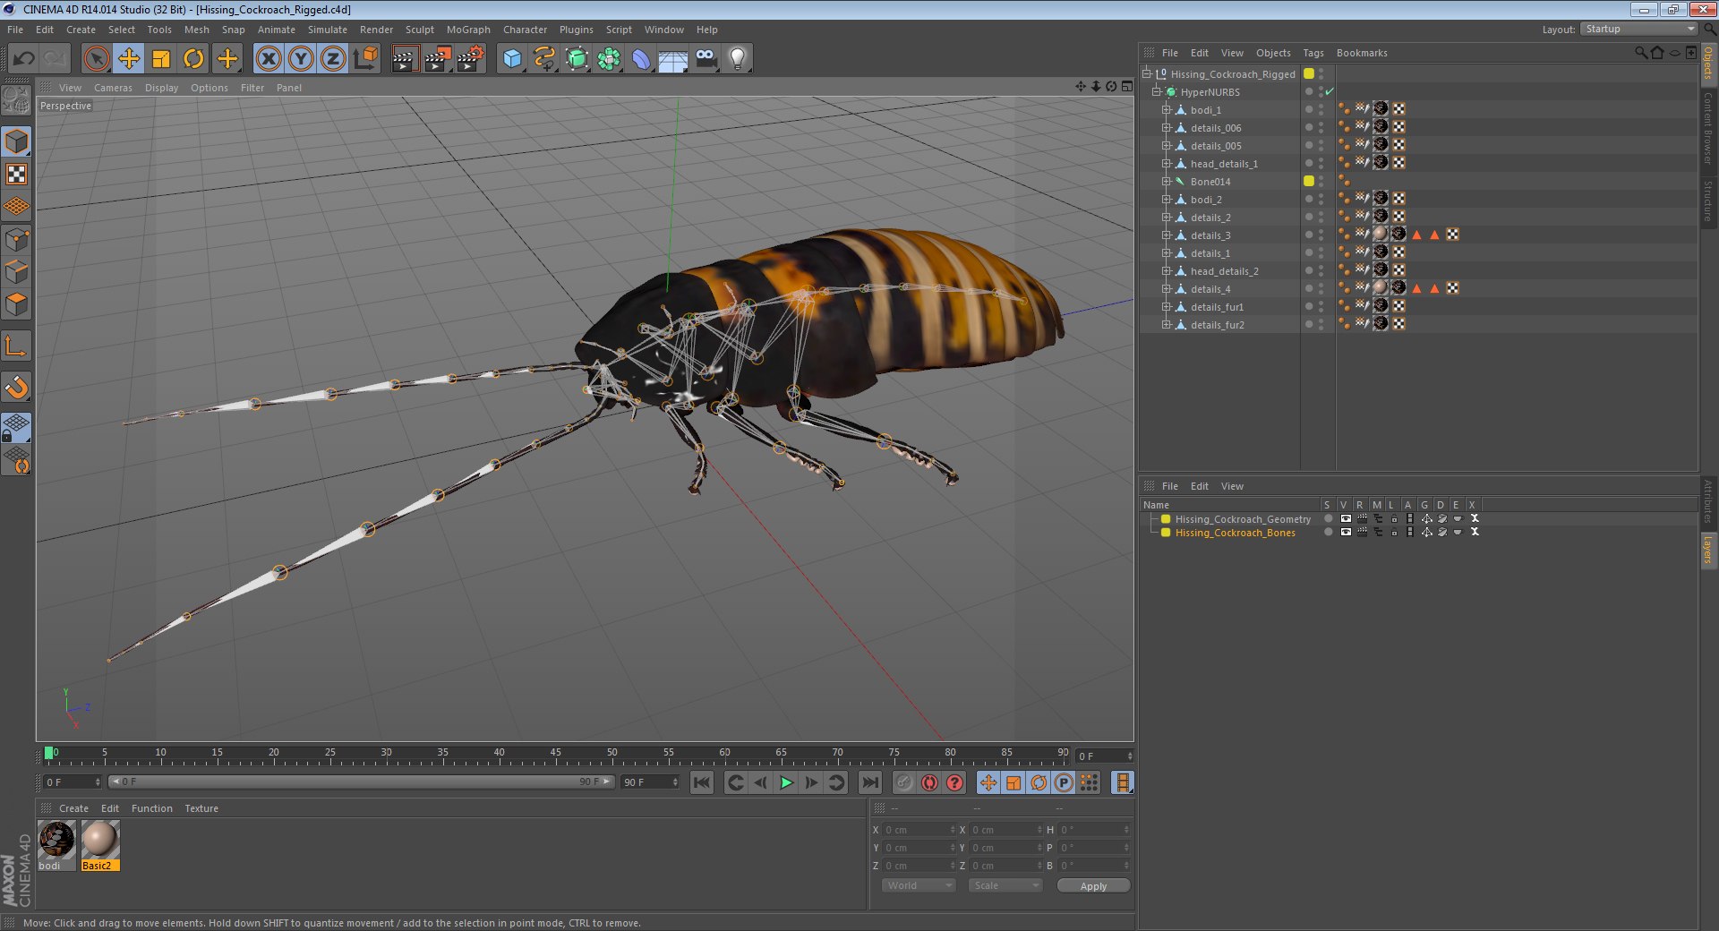Open the MoGraph array modeling icon

610,59
